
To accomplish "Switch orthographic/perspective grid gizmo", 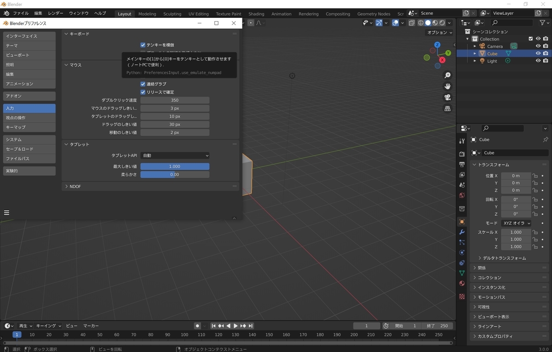I will tap(447, 108).
